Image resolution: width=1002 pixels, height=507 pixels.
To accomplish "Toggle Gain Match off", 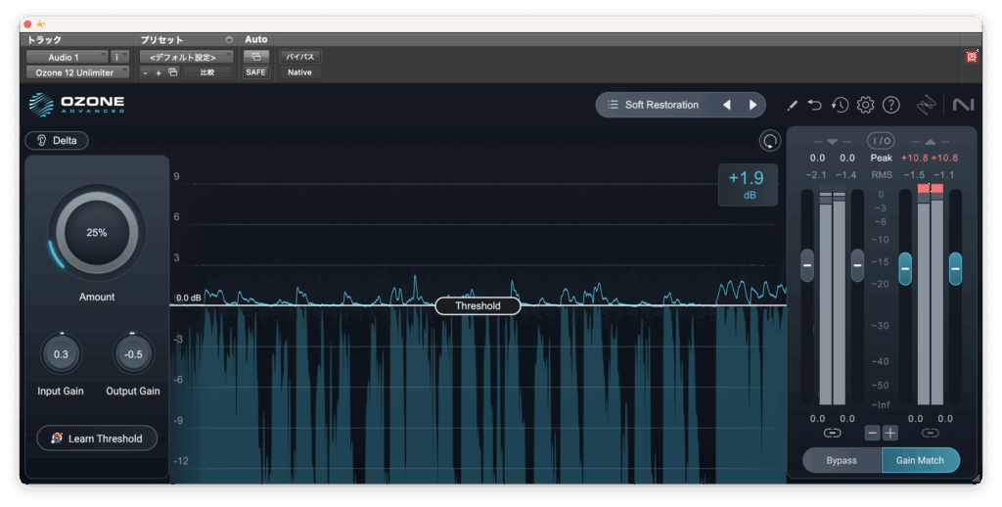I will click(920, 460).
